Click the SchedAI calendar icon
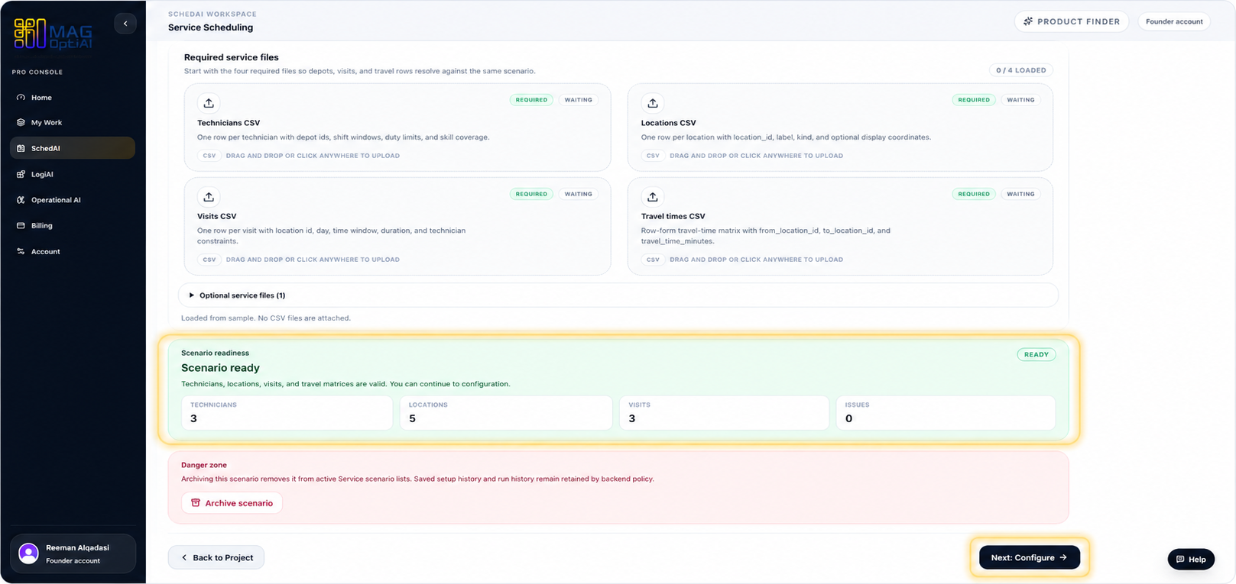 (x=21, y=148)
